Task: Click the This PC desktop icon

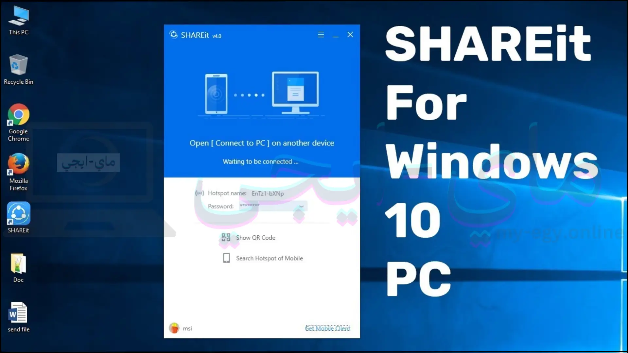Action: coord(18,18)
